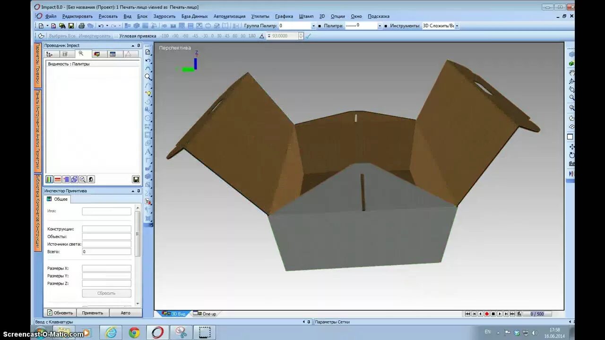The width and height of the screenshot is (605, 340).
Task: Pin the Инспектор Примитива panel
Action: click(x=138, y=191)
